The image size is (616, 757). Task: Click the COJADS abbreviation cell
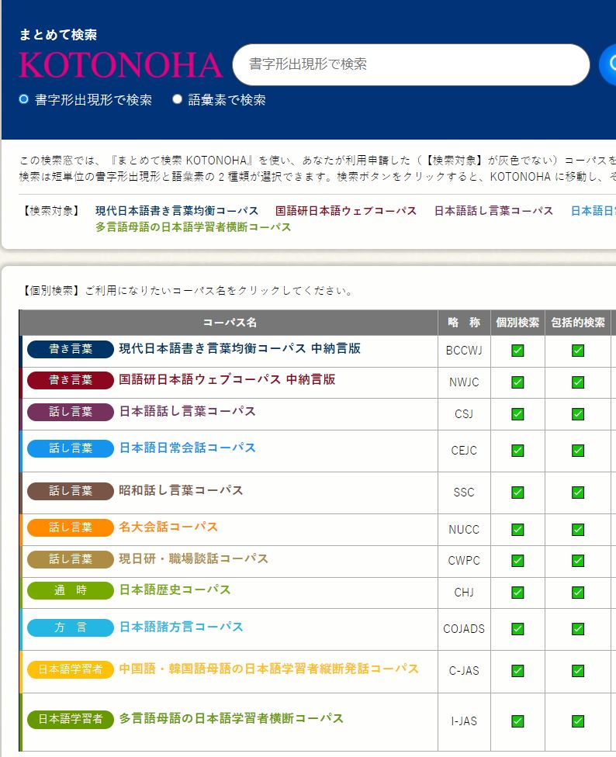pos(464,629)
